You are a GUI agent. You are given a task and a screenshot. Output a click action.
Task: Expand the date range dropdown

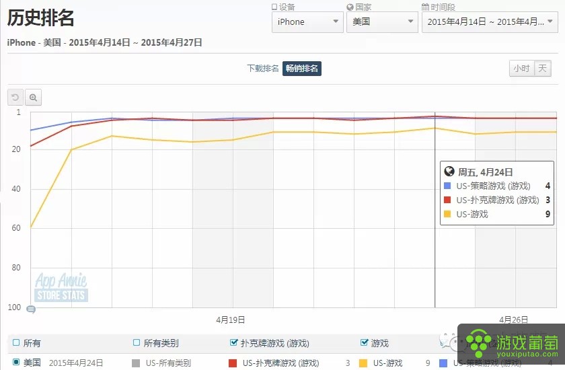490,22
